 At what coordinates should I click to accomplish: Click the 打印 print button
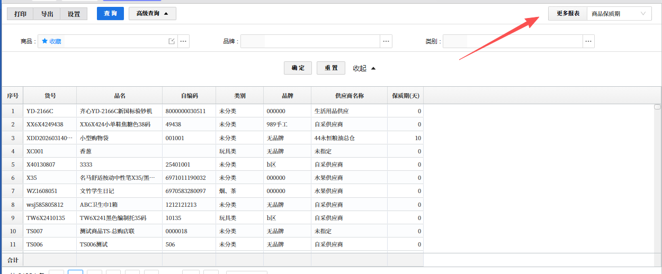pos(20,14)
